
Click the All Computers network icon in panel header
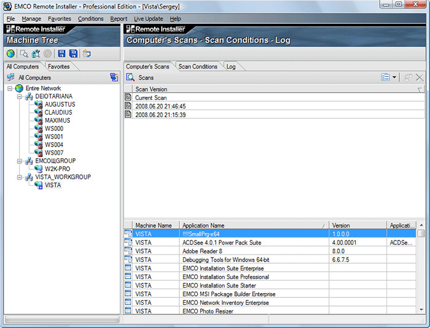click(10, 77)
